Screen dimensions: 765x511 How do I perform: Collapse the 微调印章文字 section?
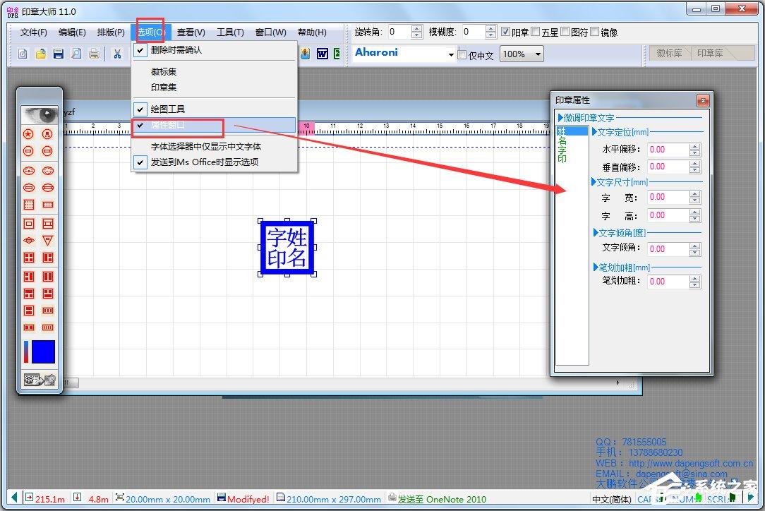pos(560,118)
